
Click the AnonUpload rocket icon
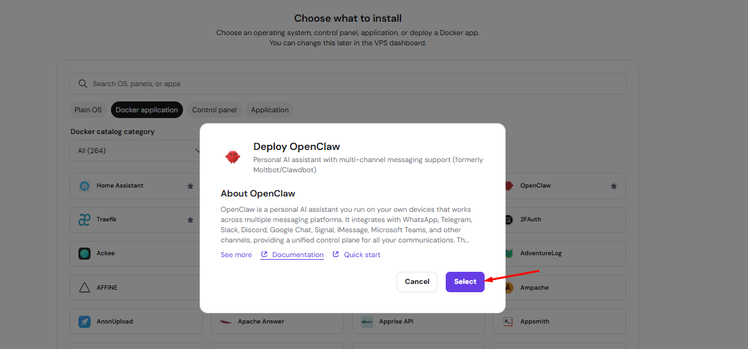(84, 322)
